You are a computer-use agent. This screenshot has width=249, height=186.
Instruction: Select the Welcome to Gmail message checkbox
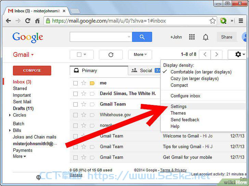(76, 136)
